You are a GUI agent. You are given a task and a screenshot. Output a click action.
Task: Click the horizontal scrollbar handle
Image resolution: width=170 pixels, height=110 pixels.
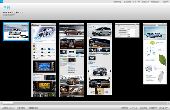[x=8, y=103]
